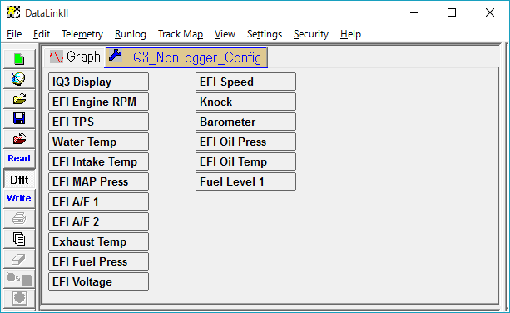Open the EFI Voltage channel
510x313 pixels.
click(98, 281)
